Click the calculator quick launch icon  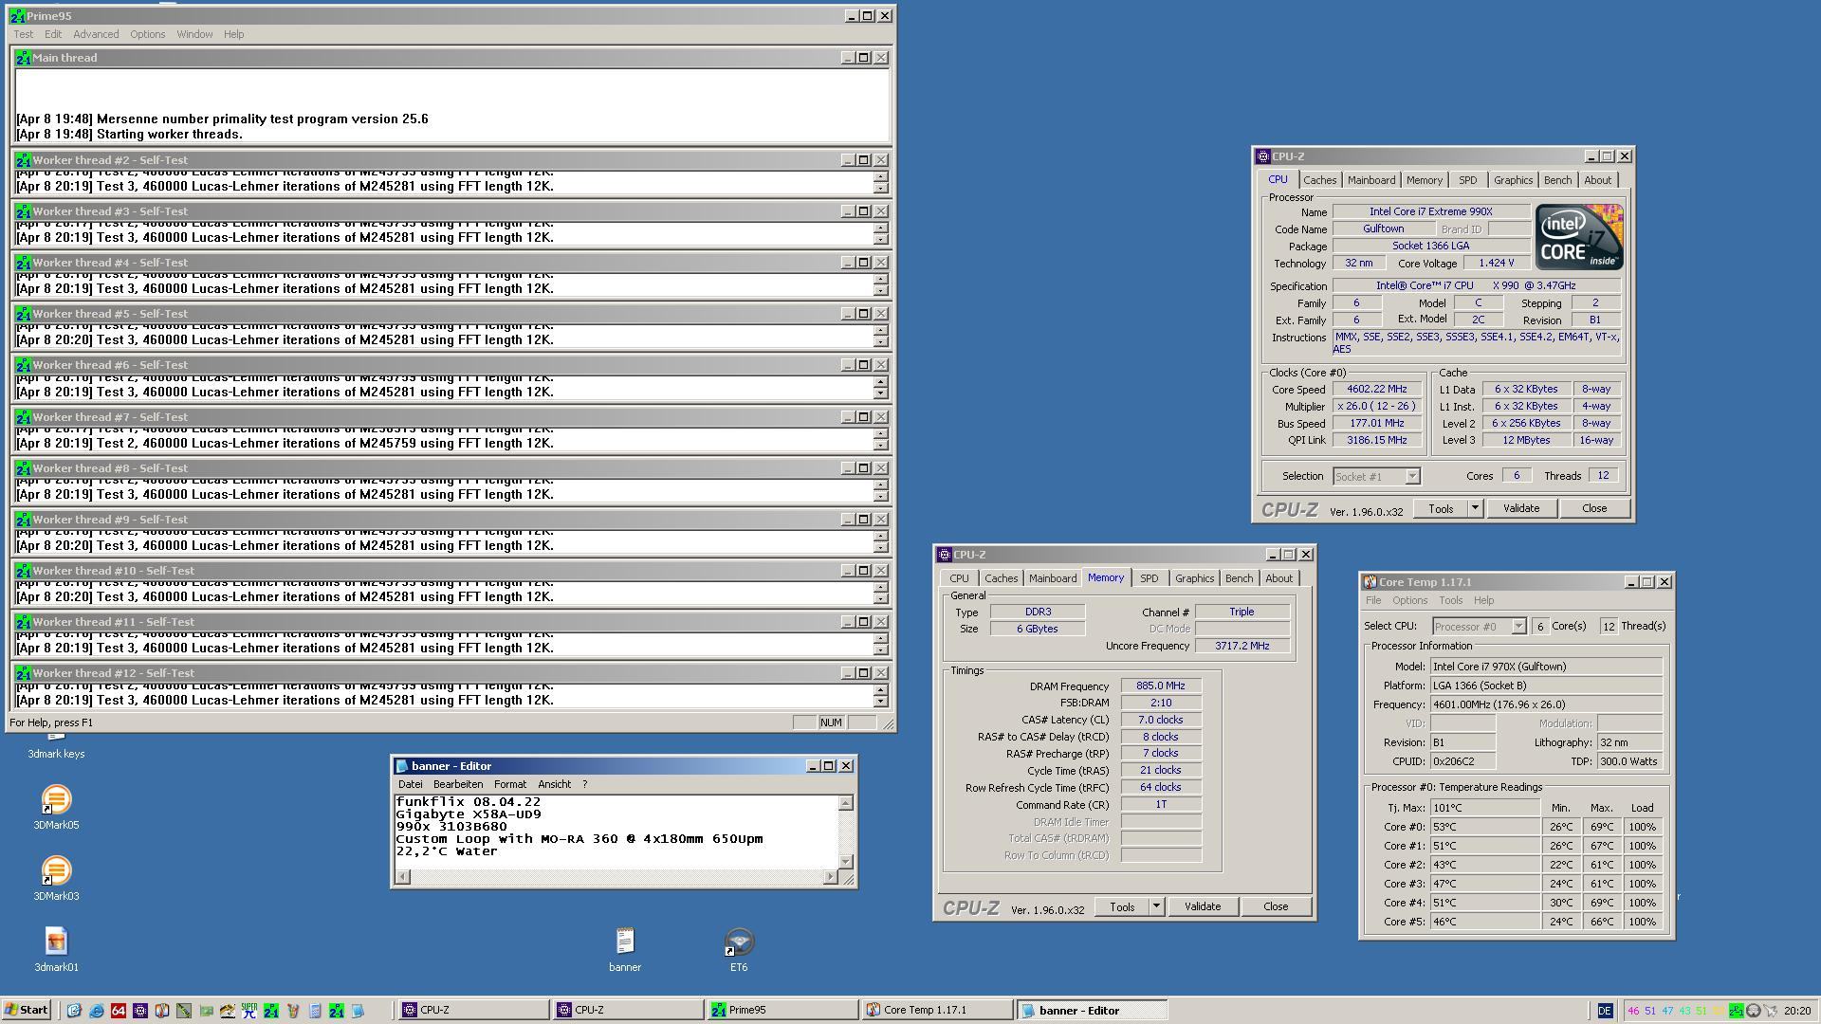click(315, 1011)
